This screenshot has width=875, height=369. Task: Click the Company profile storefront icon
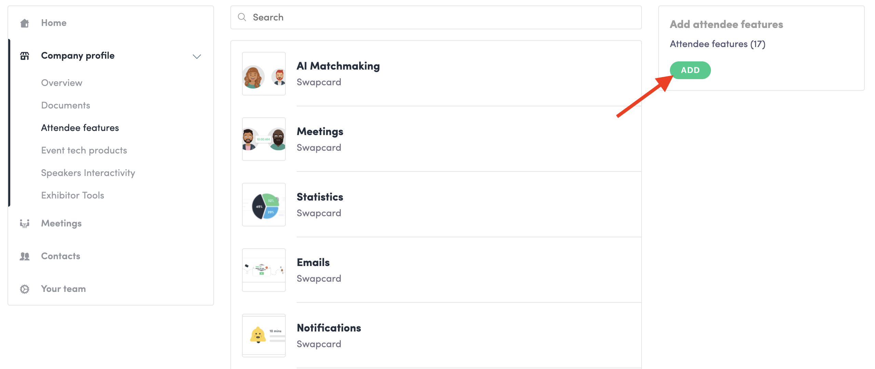tap(25, 56)
